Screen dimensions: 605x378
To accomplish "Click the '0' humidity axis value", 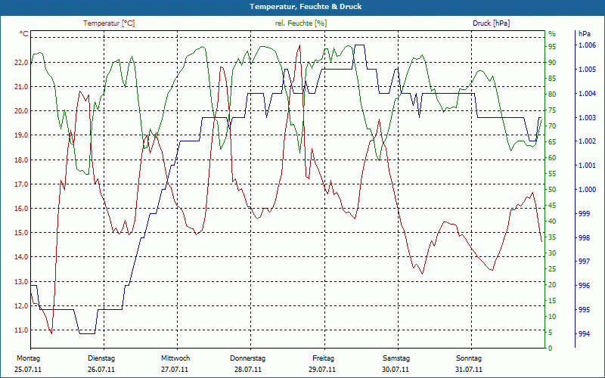I will 551,349.
